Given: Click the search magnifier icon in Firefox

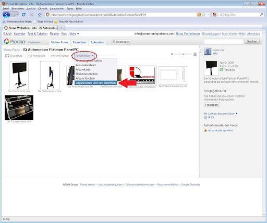Looking at the screenshot, I should tap(261, 15).
